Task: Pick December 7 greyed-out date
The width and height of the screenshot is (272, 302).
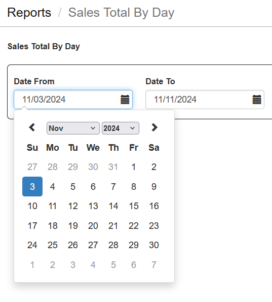Action: click(x=154, y=265)
